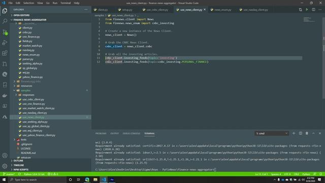Image resolution: width=325 pixels, height=183 pixels.
Task: Split the terminal panel
Action: coord(300,133)
